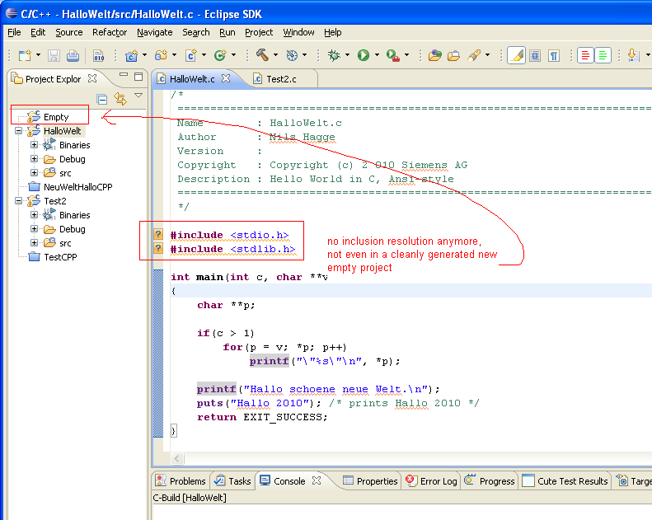Switch to the Tasks tab
The width and height of the screenshot is (652, 520).
tap(232, 481)
